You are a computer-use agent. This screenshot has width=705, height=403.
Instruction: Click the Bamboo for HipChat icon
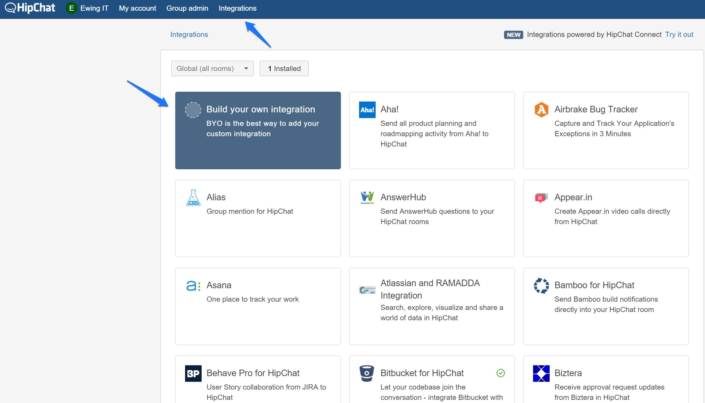pyautogui.click(x=541, y=285)
